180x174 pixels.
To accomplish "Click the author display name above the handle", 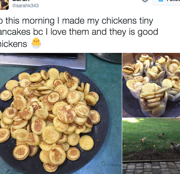I will [21, 1].
